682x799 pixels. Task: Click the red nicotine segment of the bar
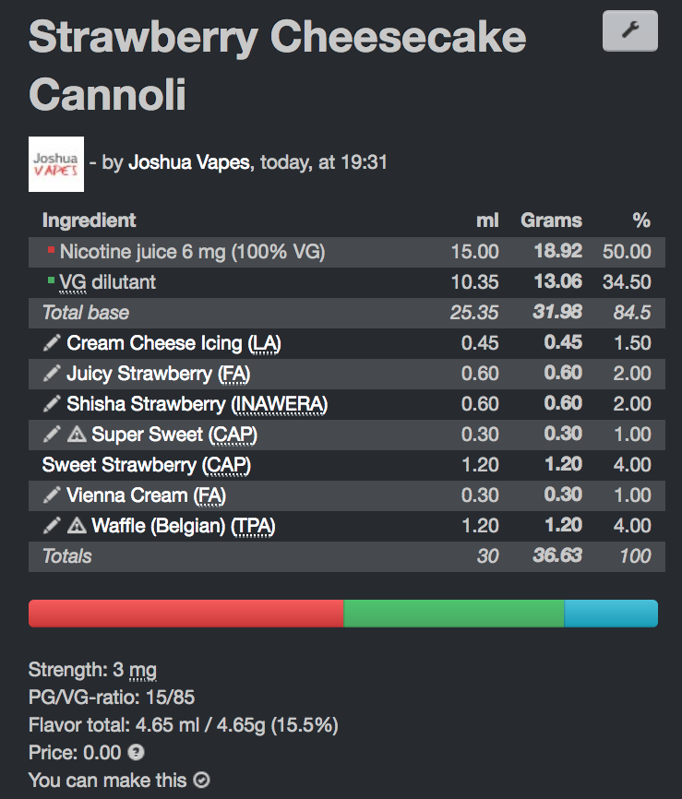(185, 614)
